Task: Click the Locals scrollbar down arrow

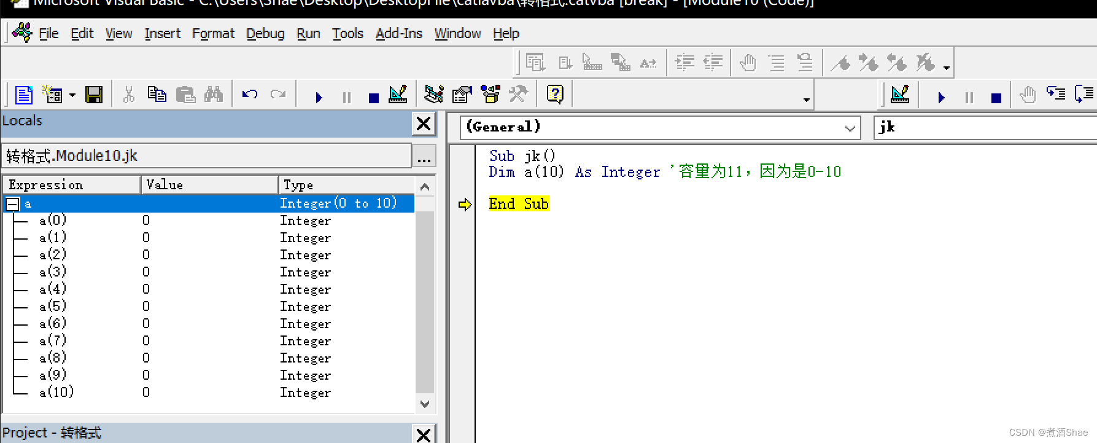Action: [424, 404]
